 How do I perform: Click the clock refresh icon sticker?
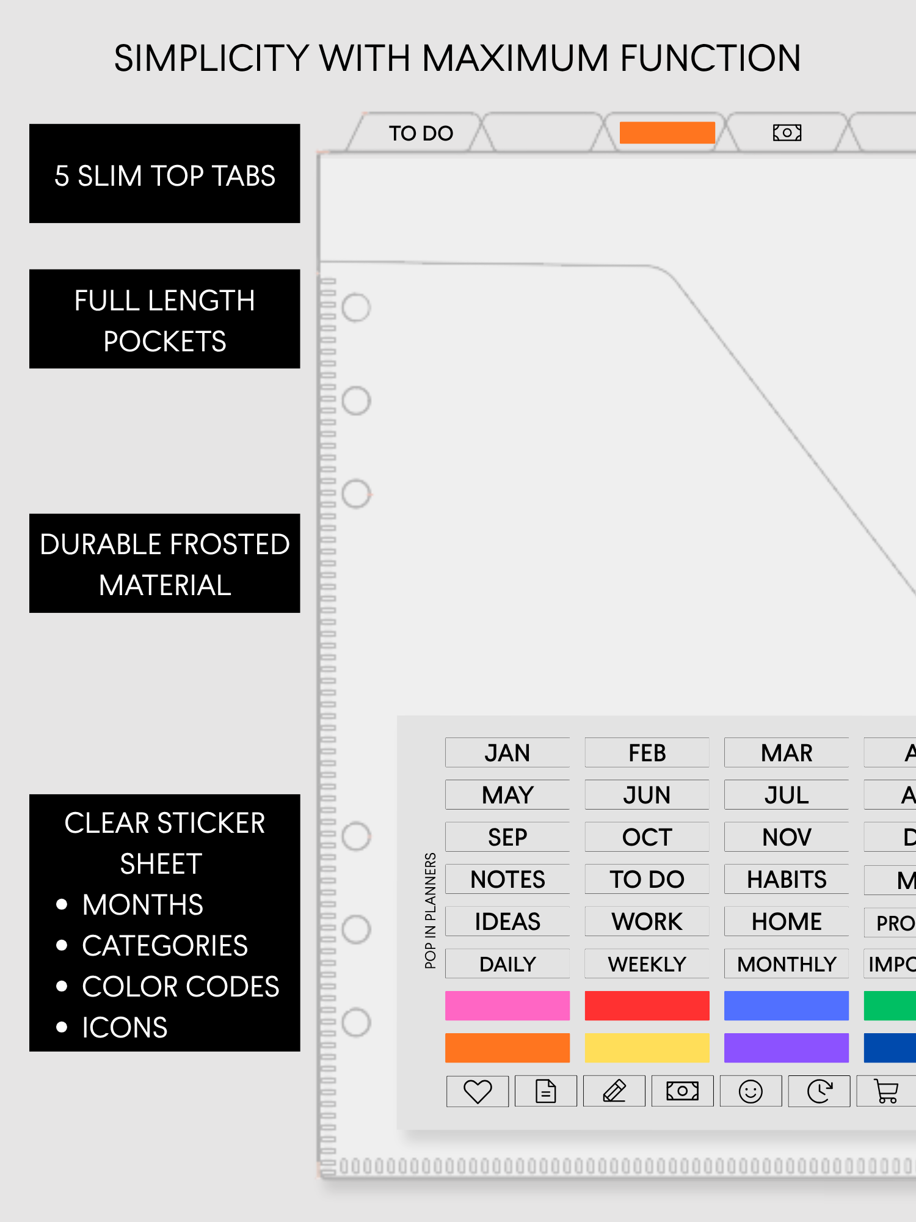coord(820,1091)
